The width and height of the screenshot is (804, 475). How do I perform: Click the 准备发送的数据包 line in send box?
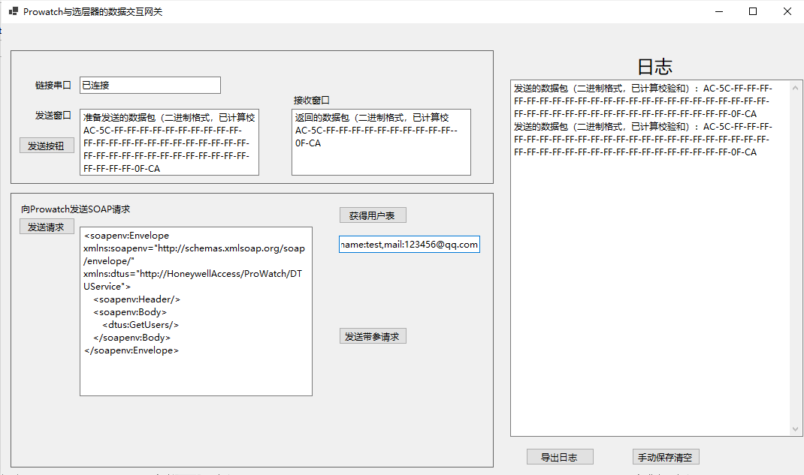tap(169, 117)
